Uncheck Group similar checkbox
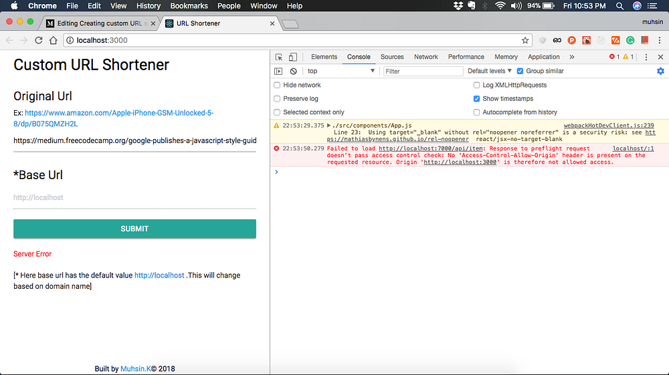 tap(520, 71)
